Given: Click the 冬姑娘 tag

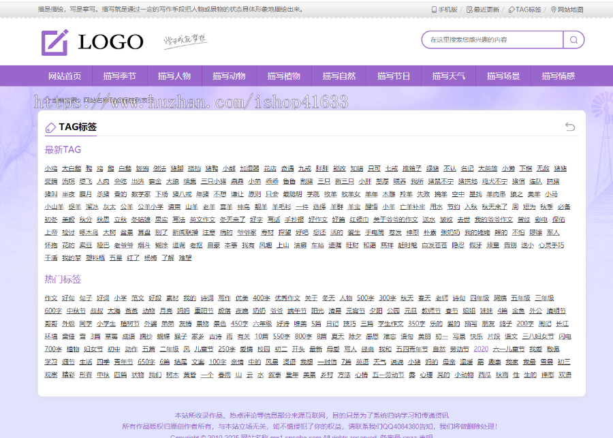Looking at the screenshot, I should [x=141, y=220].
